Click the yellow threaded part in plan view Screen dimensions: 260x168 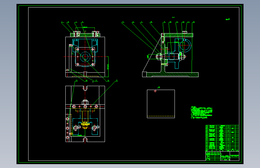(x=85, y=125)
